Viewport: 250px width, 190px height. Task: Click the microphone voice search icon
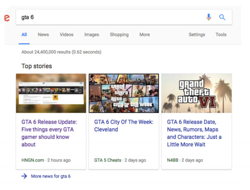point(209,17)
